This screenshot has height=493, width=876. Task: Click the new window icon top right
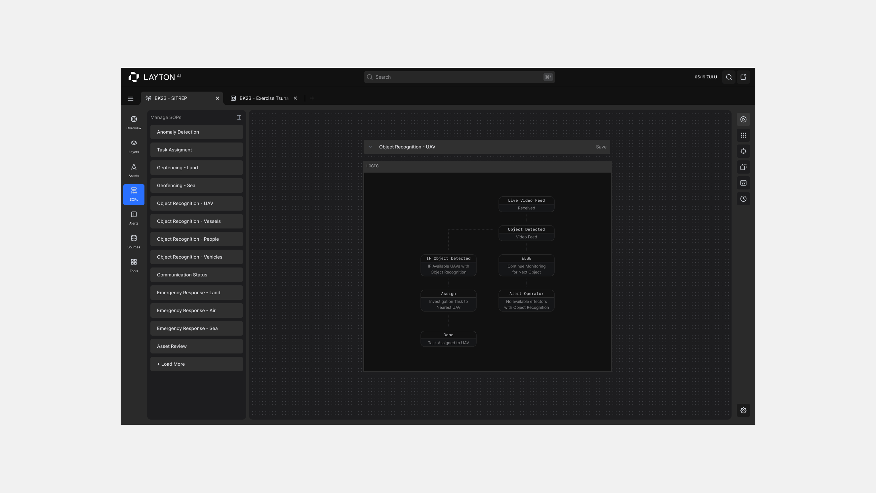click(743, 77)
